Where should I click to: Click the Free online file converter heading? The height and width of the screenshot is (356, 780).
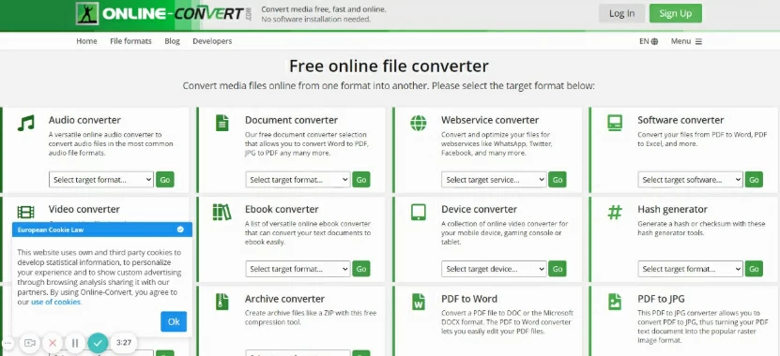389,66
